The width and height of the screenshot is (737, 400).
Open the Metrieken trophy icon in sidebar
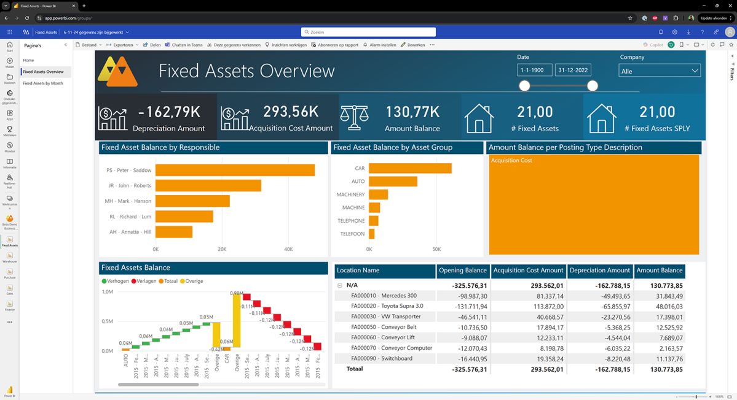(x=10, y=129)
